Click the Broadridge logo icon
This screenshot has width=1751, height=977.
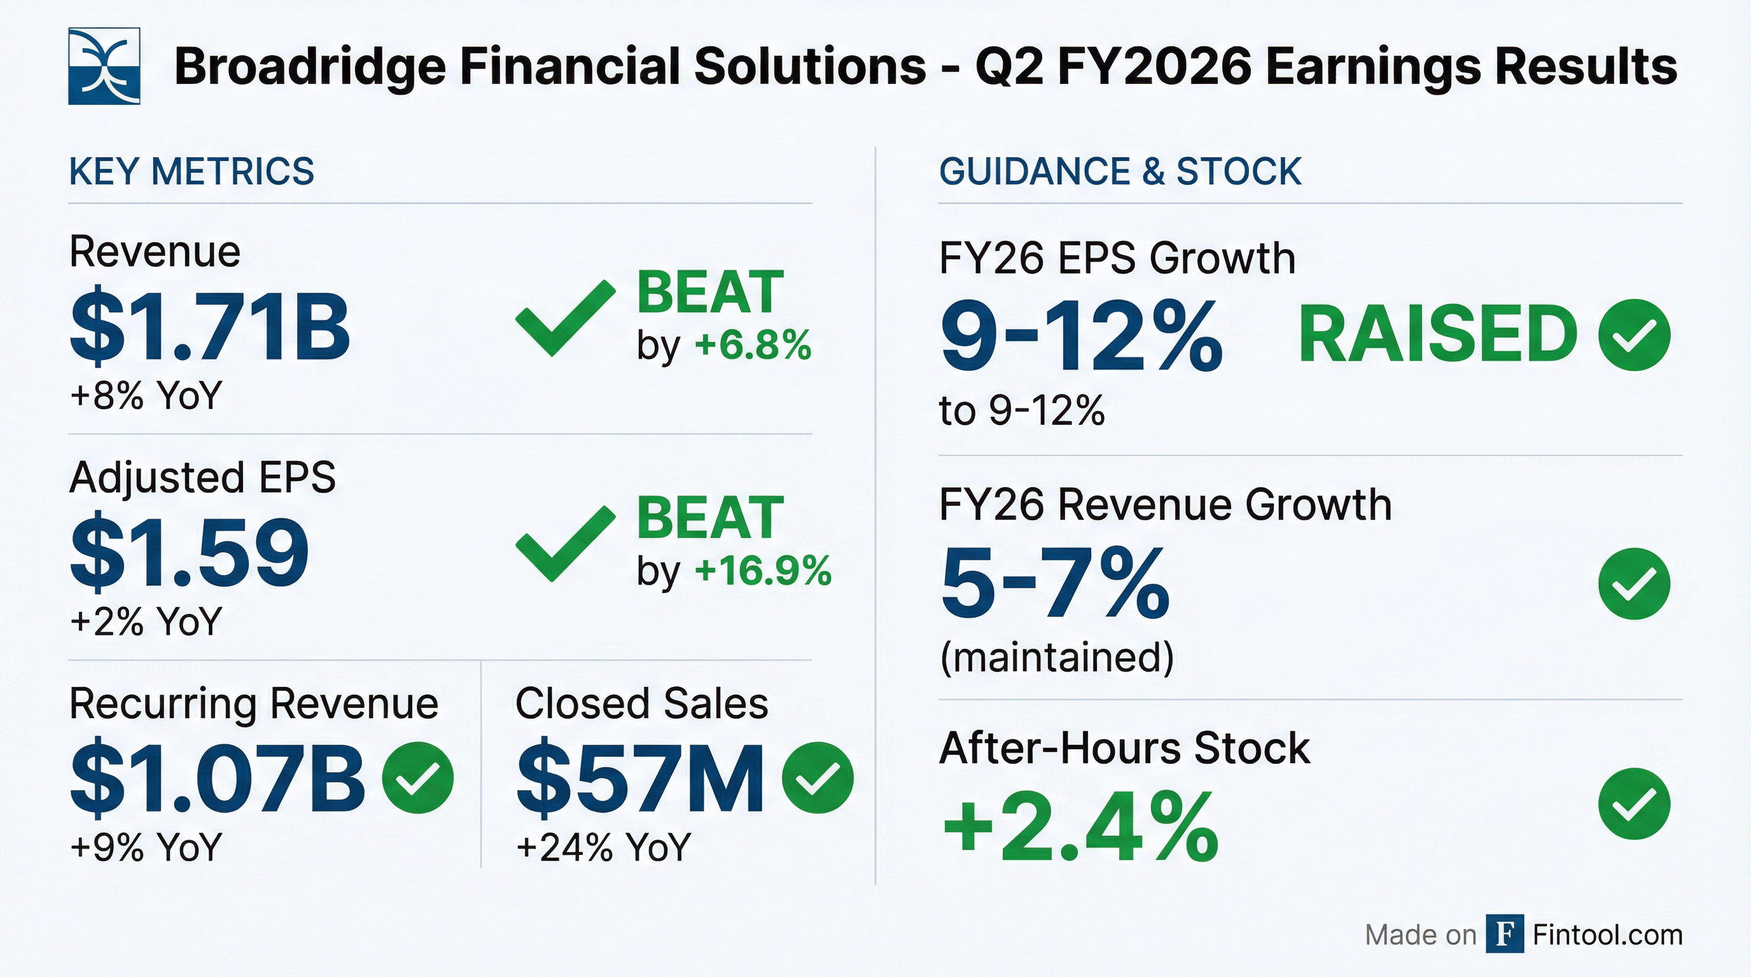(x=104, y=66)
